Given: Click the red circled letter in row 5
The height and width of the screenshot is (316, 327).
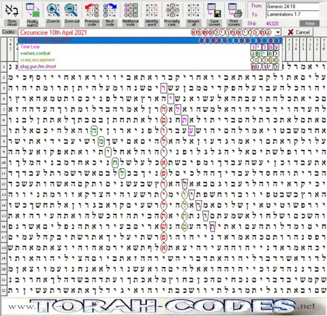Looking at the screenshot, I should (163, 110).
